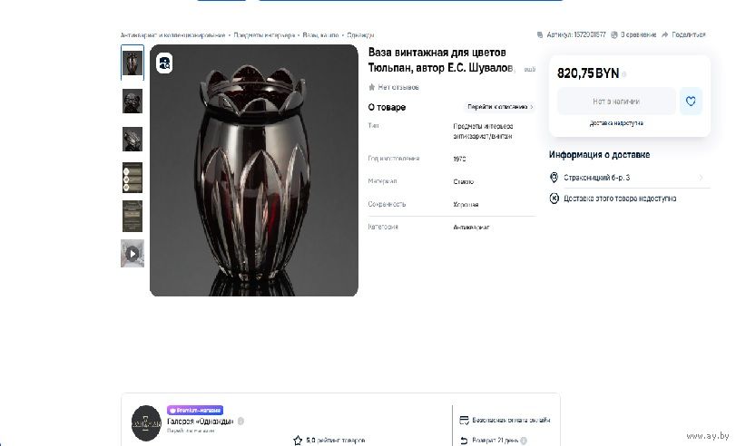This screenshot has width=736, height=446.
Task: Click the info icon beside seller name
Action: coord(241,422)
